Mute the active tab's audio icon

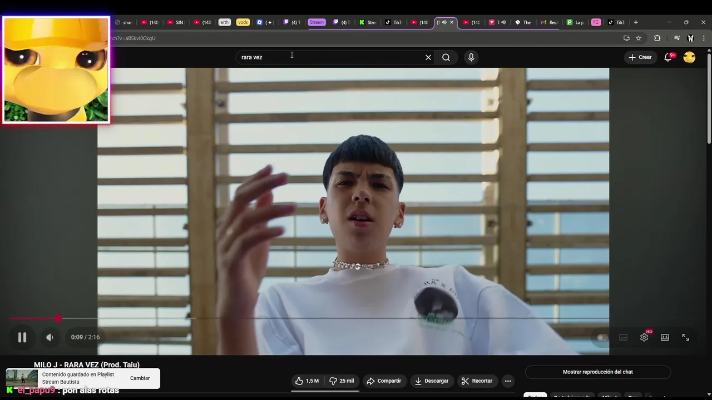coord(444,22)
